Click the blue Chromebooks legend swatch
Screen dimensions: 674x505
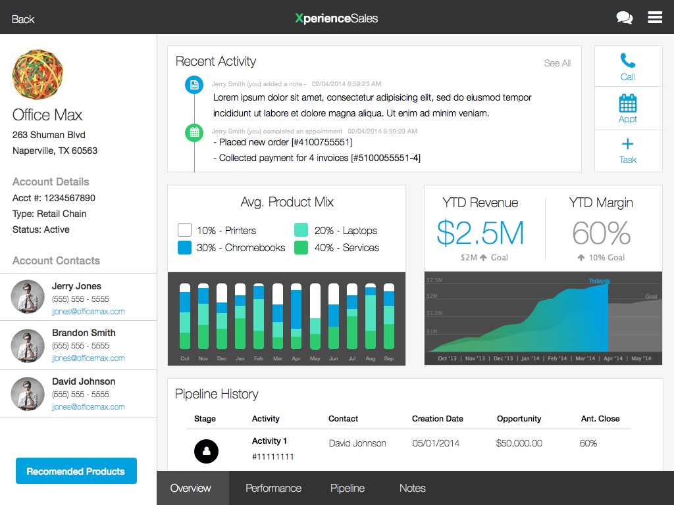[184, 247]
